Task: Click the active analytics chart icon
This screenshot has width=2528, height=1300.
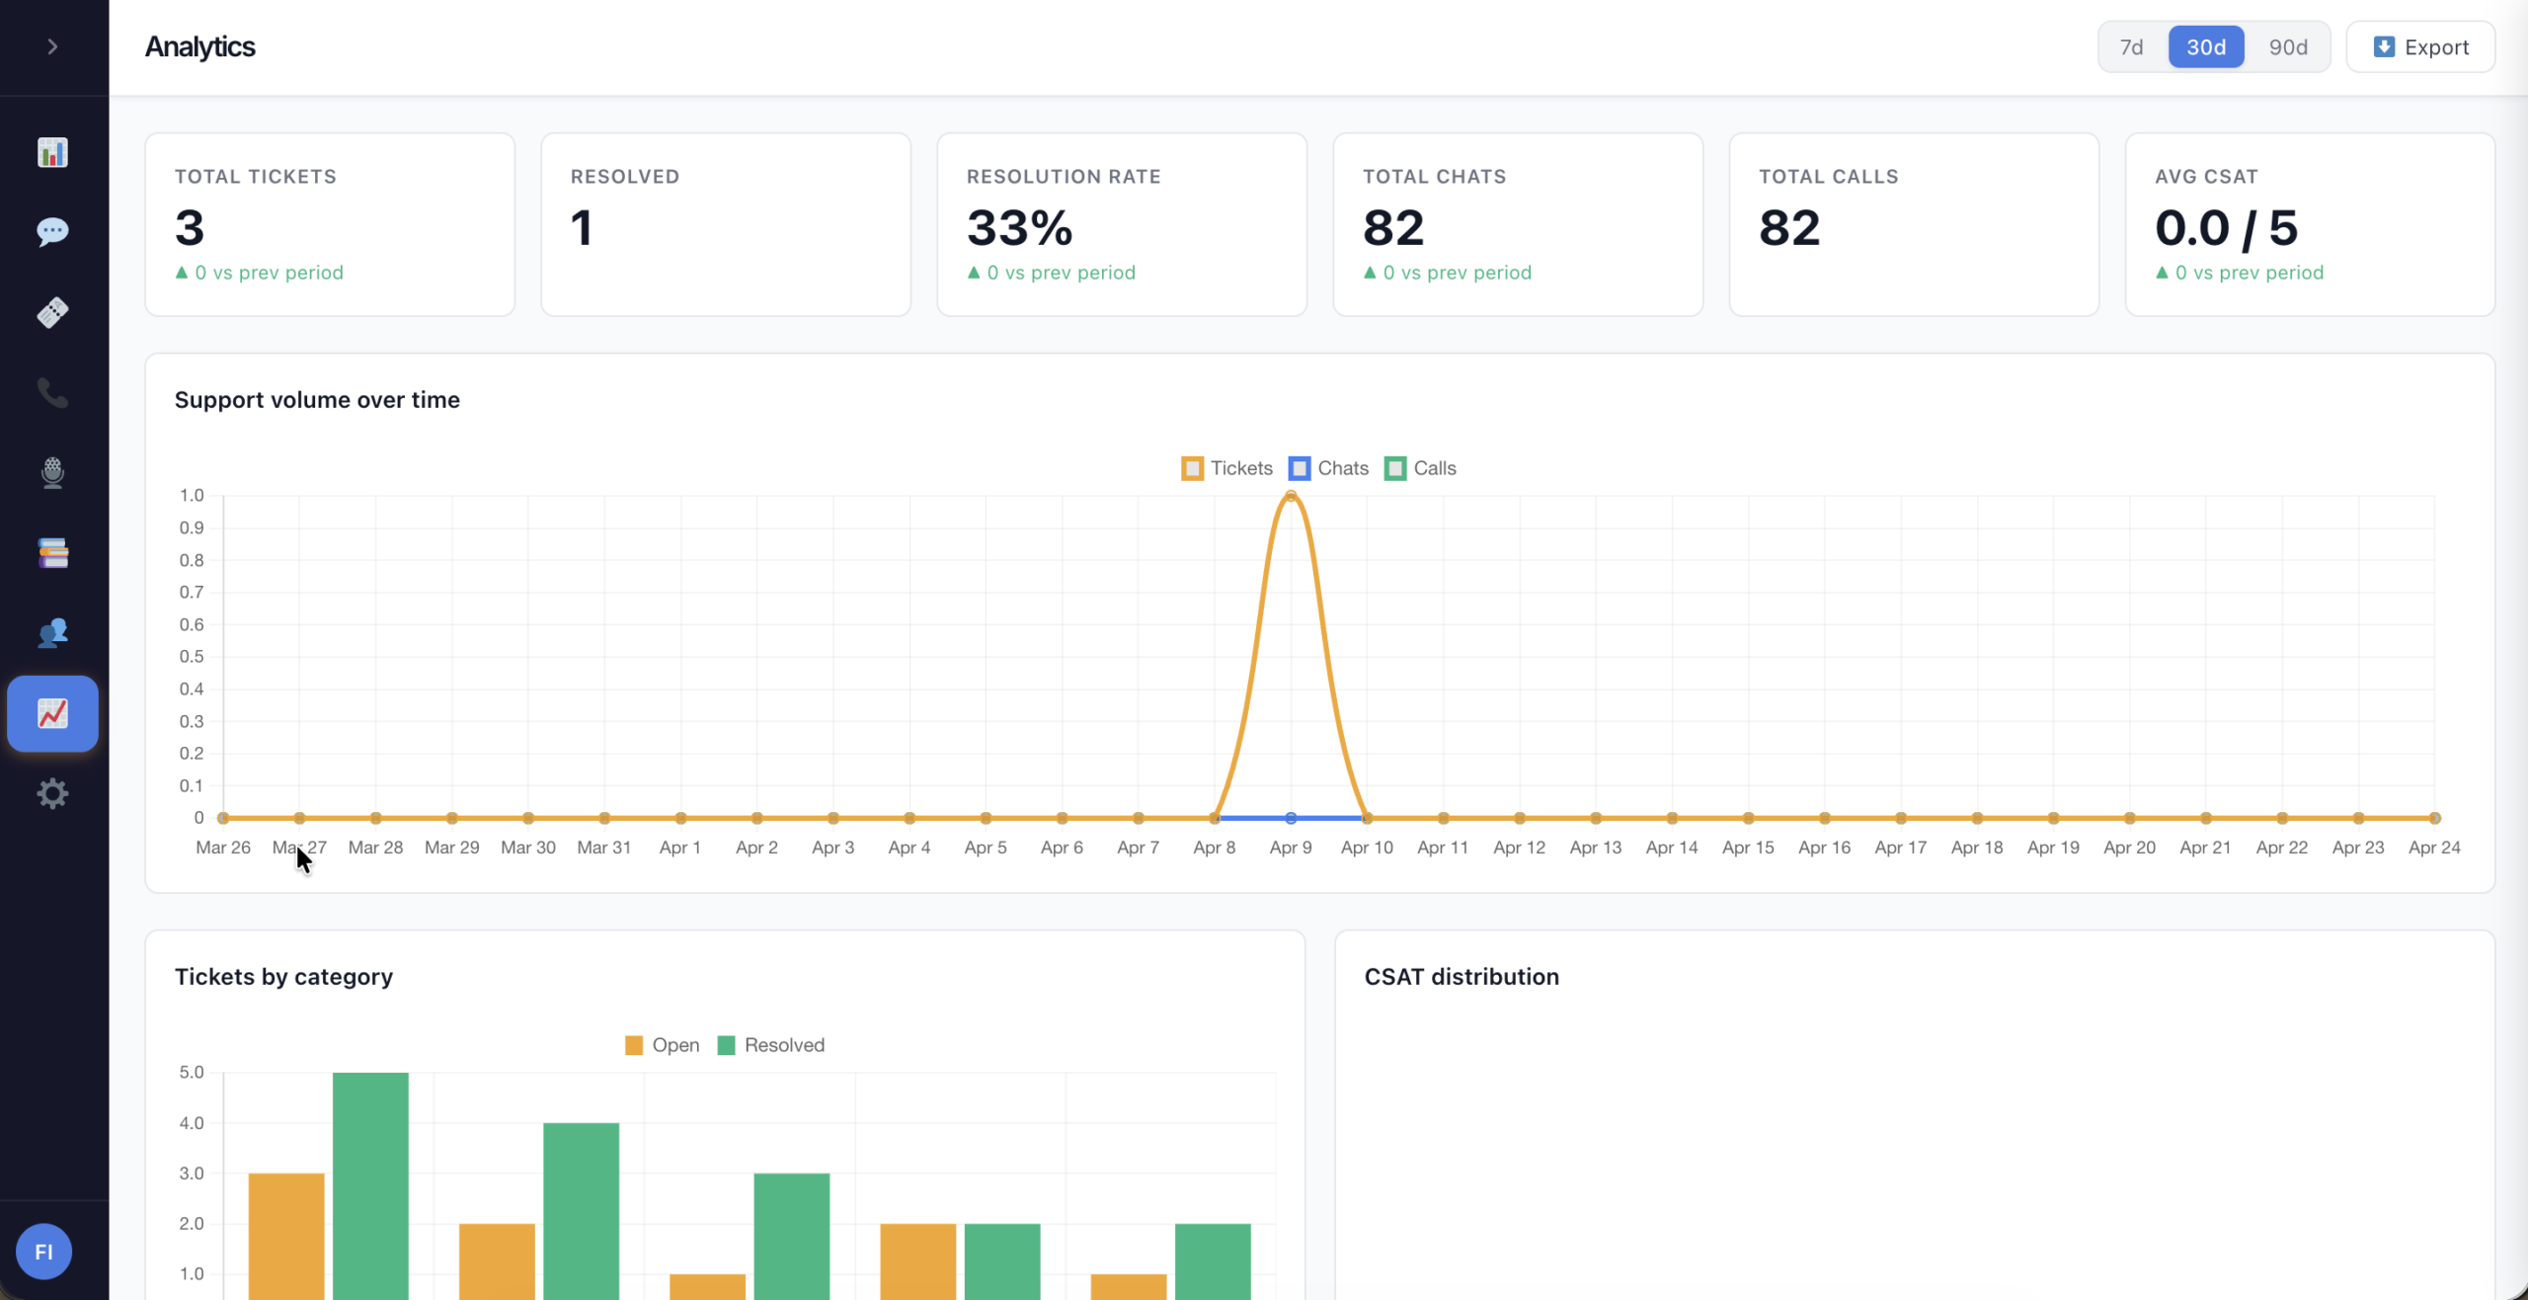Action: 52,713
